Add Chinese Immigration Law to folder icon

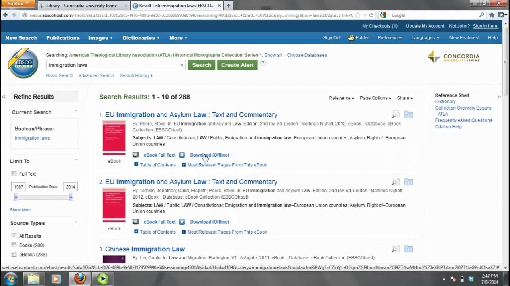(x=408, y=249)
